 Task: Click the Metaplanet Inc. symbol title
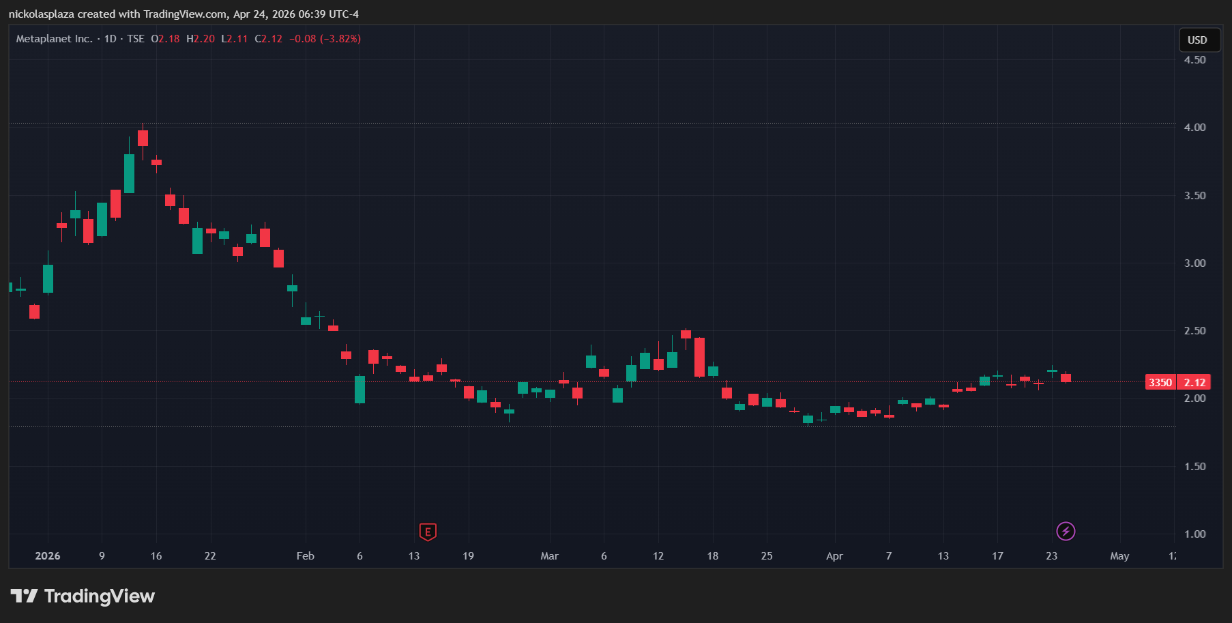[x=55, y=39]
